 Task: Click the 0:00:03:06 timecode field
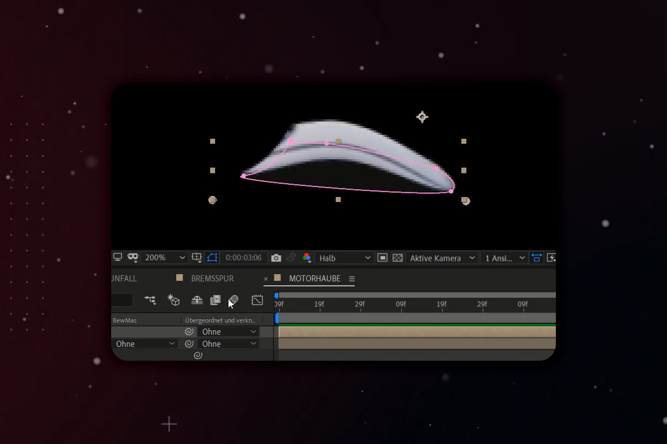243,258
